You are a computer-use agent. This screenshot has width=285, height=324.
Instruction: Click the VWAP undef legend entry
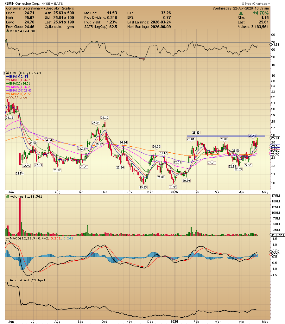pyautogui.click(x=17, y=98)
